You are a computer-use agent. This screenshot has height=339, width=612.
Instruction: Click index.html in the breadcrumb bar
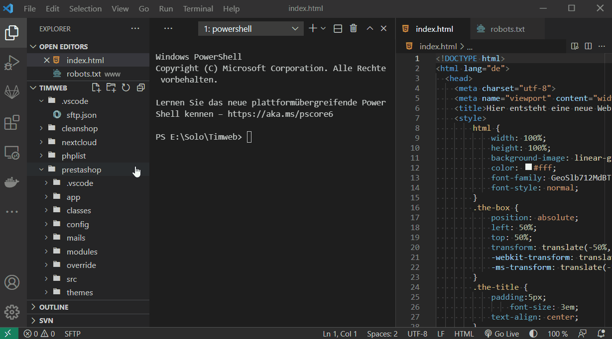[438, 46]
